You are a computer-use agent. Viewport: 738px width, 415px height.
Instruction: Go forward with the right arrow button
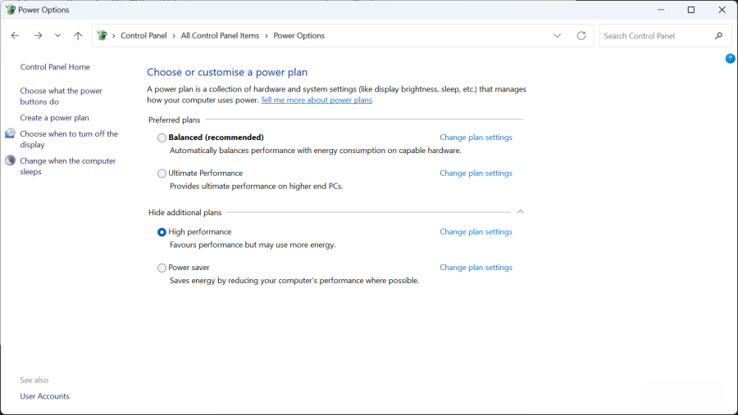point(38,36)
